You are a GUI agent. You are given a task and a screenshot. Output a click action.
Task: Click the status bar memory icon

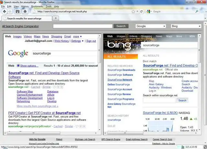[183, 147]
